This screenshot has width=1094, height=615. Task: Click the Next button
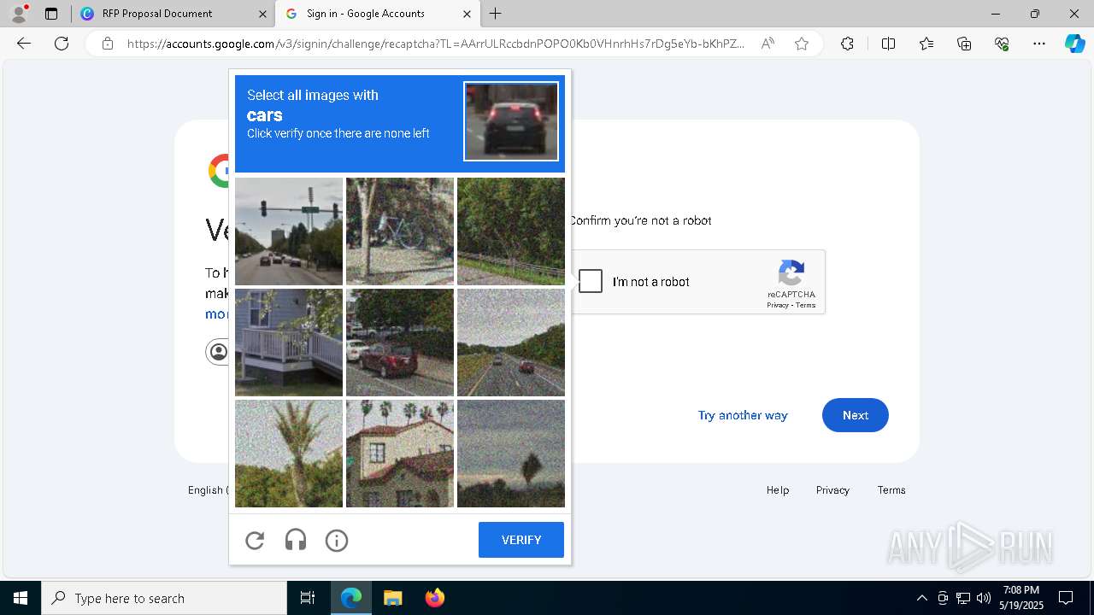pos(856,415)
